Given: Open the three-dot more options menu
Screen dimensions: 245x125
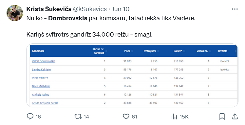Looking at the screenshot, I should (x=235, y=9).
